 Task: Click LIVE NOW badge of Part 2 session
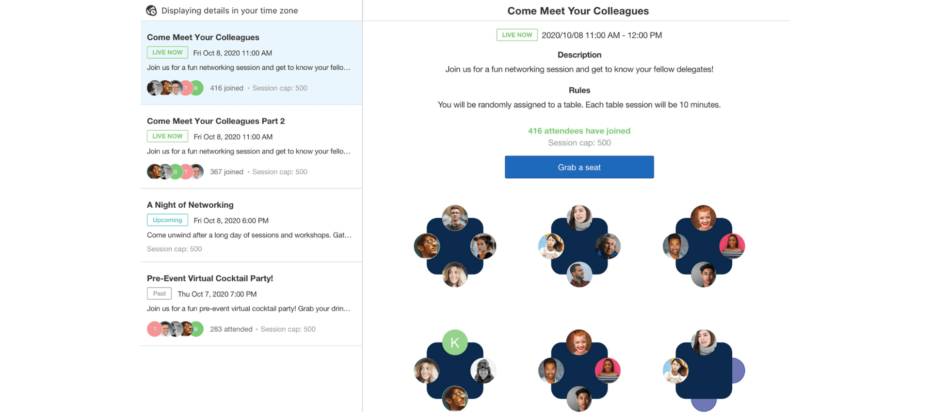click(x=167, y=137)
